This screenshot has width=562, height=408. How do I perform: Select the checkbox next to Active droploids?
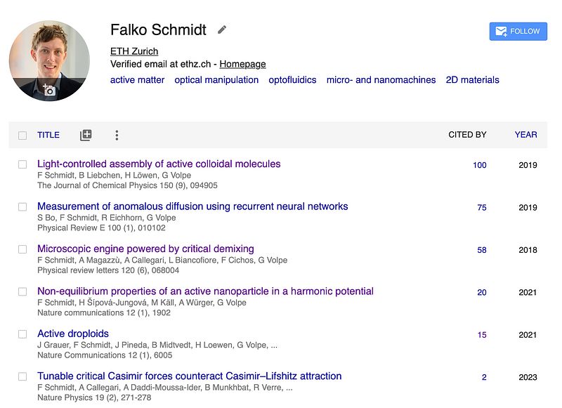(x=22, y=334)
